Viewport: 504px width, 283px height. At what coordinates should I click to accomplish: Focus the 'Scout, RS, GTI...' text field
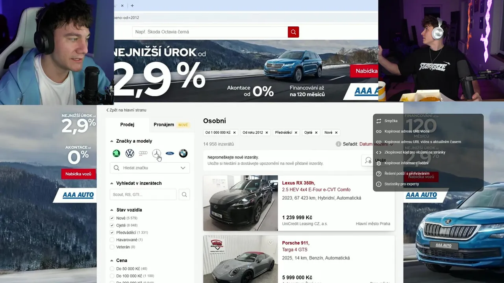143,194
